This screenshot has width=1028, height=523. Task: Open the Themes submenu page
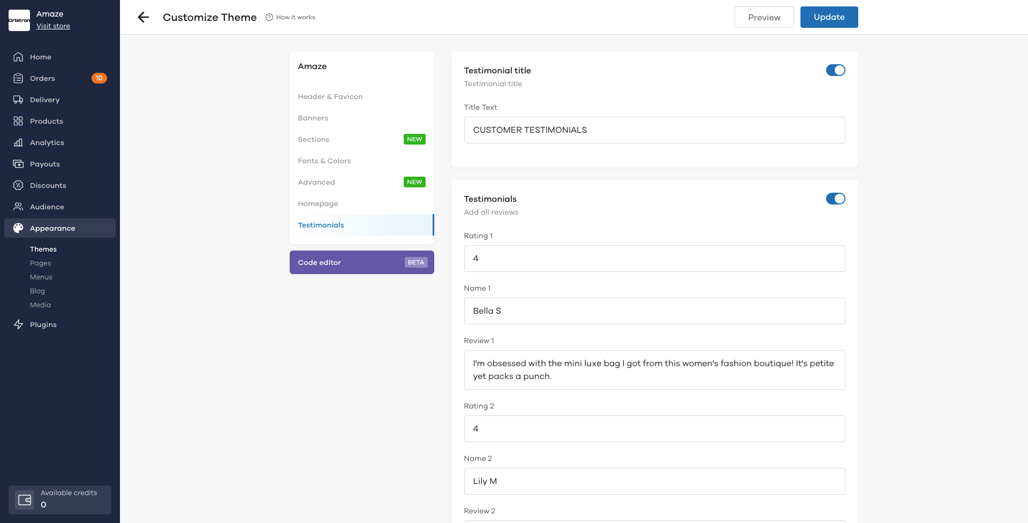(43, 249)
